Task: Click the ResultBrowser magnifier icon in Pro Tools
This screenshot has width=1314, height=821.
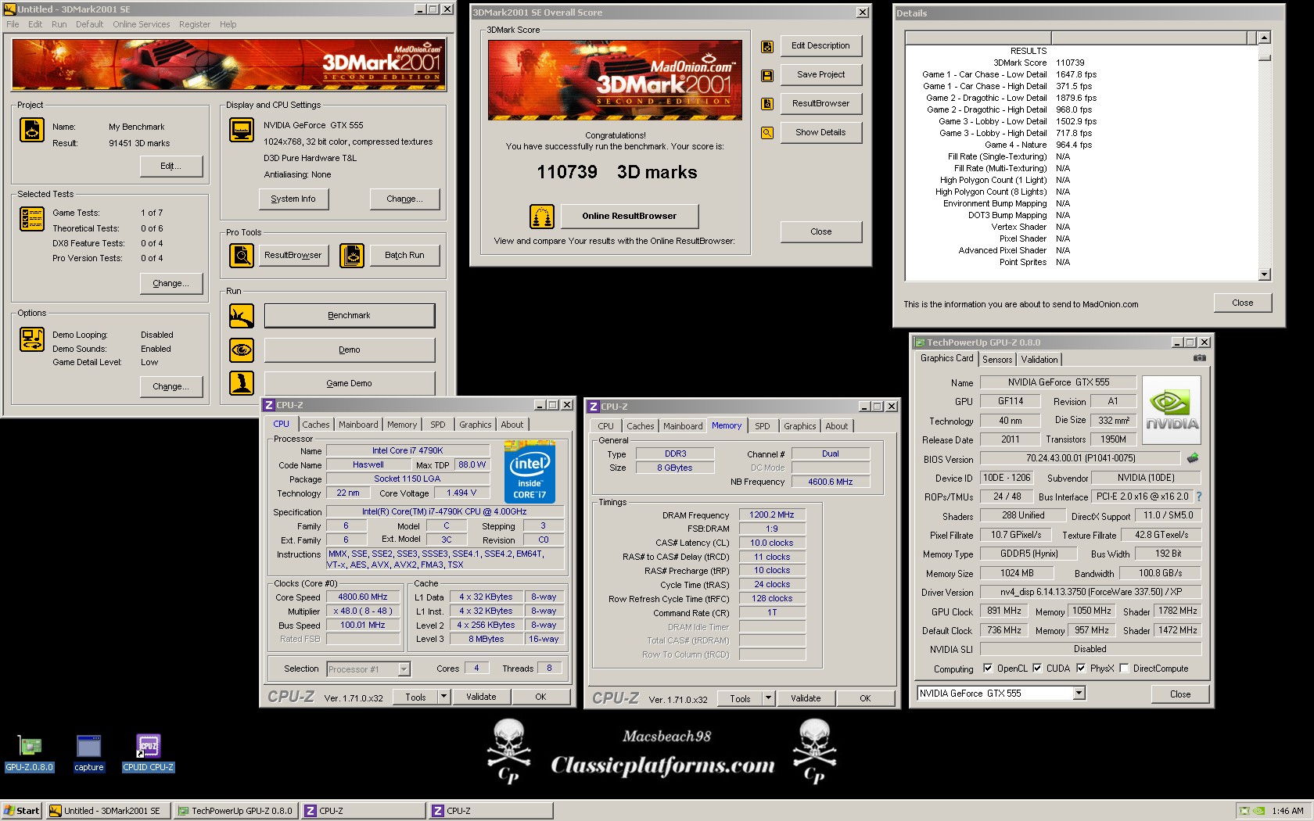Action: [x=242, y=255]
